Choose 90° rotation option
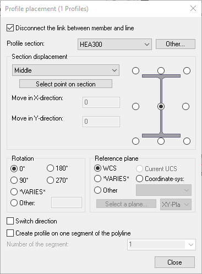Image resolution: width=202 pixels, height=274 pixels. tap(14, 180)
